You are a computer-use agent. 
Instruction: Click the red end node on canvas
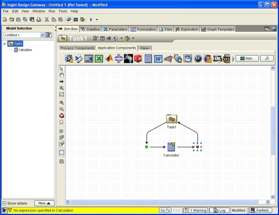pos(197,147)
